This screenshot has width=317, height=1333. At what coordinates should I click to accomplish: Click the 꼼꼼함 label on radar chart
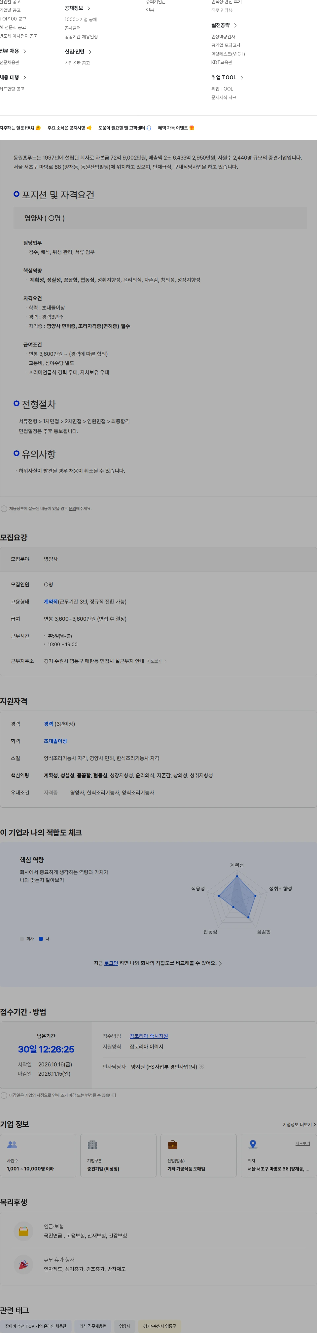pos(264,932)
